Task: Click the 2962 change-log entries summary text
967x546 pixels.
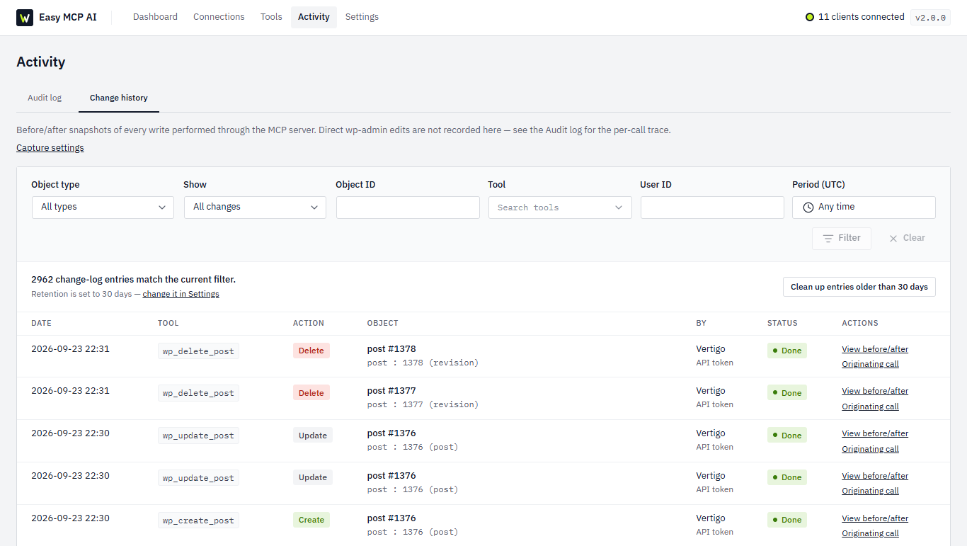Action: click(x=133, y=280)
